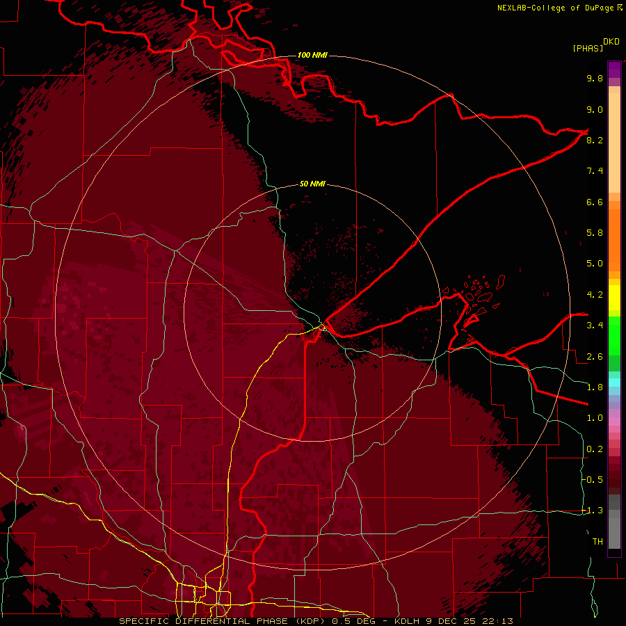Click the 8.2 scale value
Viewport: 626px width, 626px height.
(595, 140)
